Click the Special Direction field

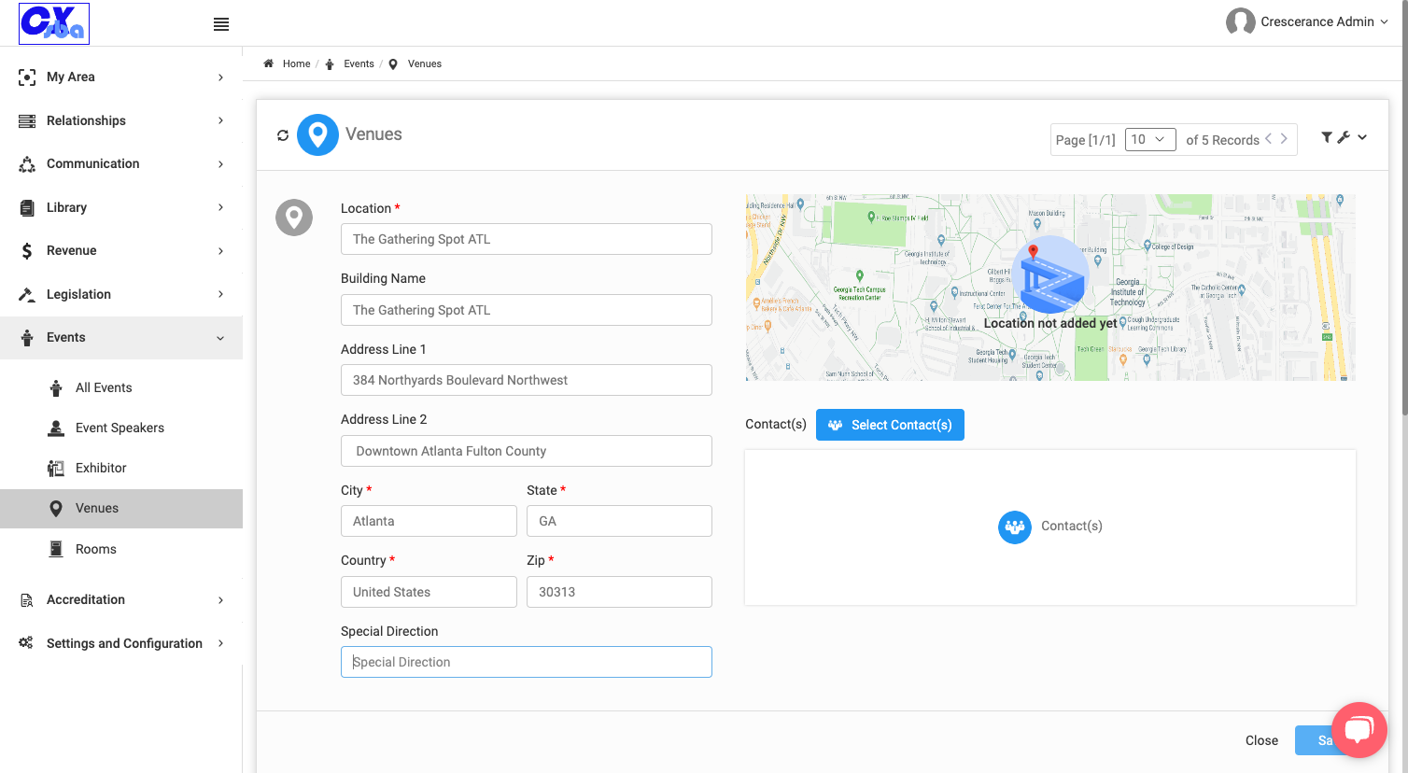pyautogui.click(x=527, y=662)
